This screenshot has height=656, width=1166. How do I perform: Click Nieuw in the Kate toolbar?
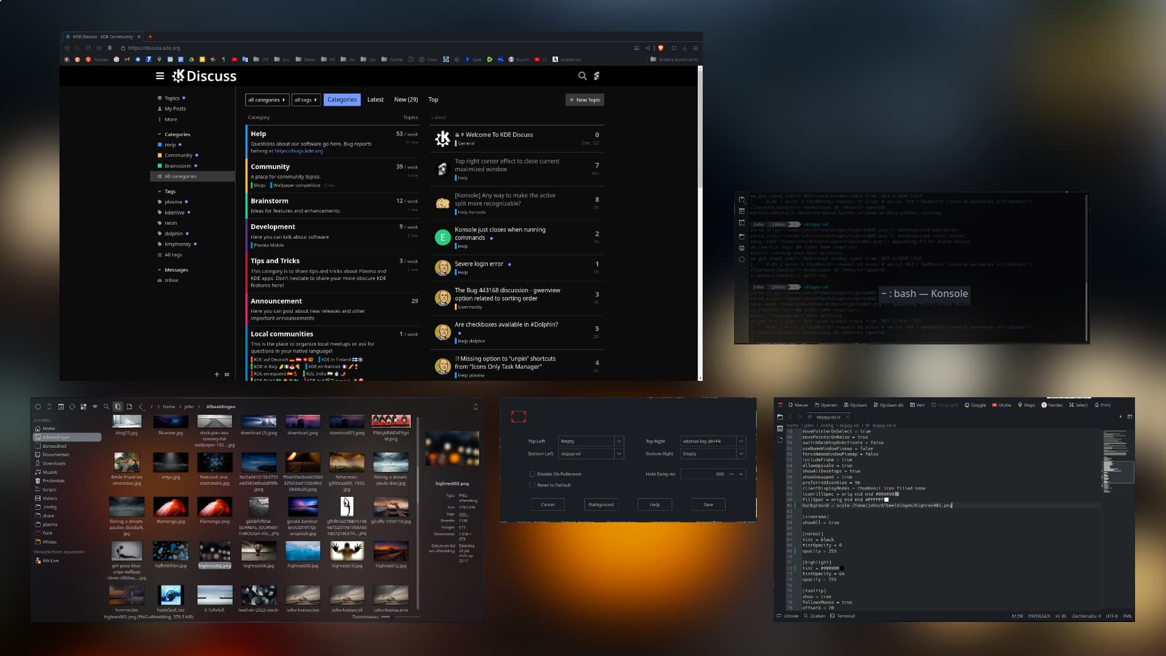click(x=798, y=405)
